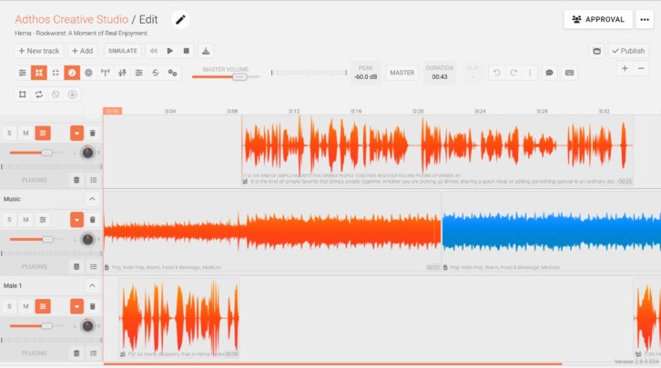Open Male 1 track orange dropdown arrow
661x368 pixels.
(76, 306)
